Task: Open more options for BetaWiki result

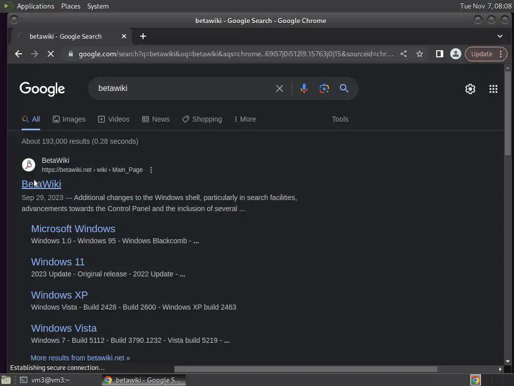Action: pos(151,170)
